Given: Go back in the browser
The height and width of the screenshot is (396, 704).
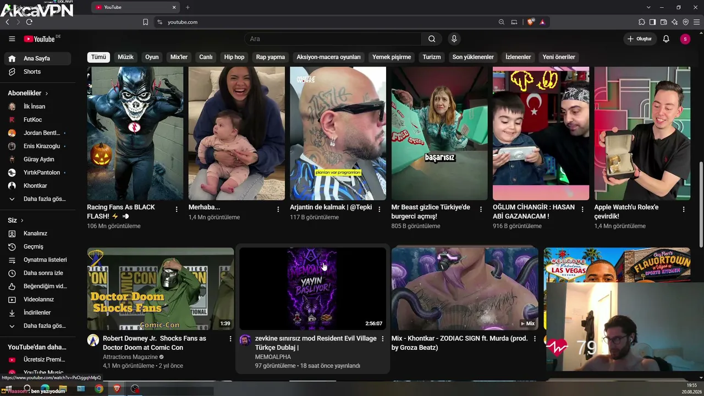Looking at the screenshot, I should click(7, 22).
